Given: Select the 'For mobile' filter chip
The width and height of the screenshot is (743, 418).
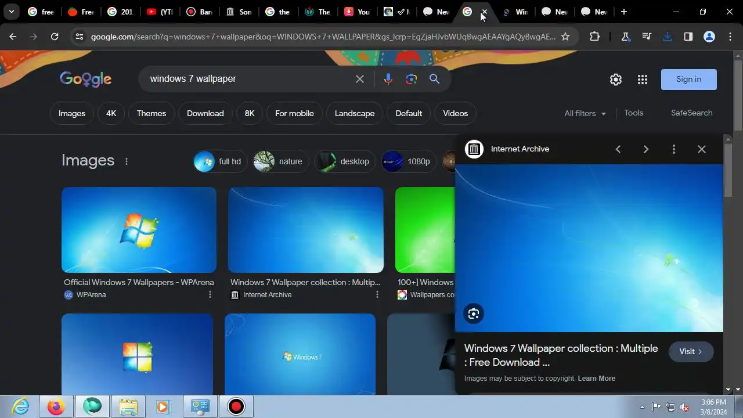Looking at the screenshot, I should click(294, 113).
